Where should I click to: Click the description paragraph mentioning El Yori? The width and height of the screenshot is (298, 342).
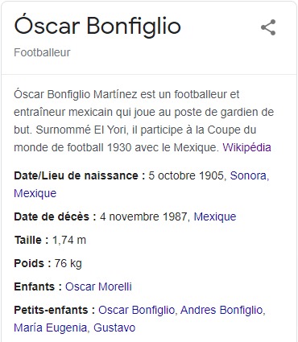pos(144,121)
